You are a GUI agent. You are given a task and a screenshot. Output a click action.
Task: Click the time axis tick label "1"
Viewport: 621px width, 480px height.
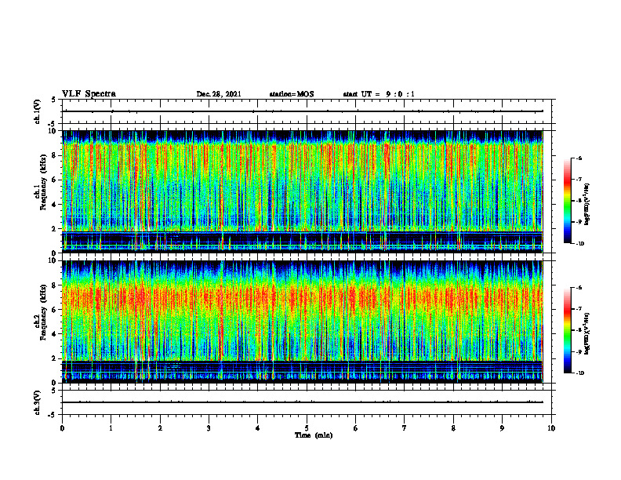tap(111, 428)
